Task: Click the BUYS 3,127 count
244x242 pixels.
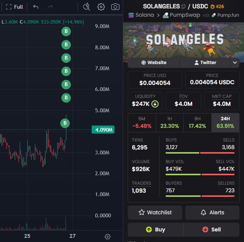Action: coord(172,147)
